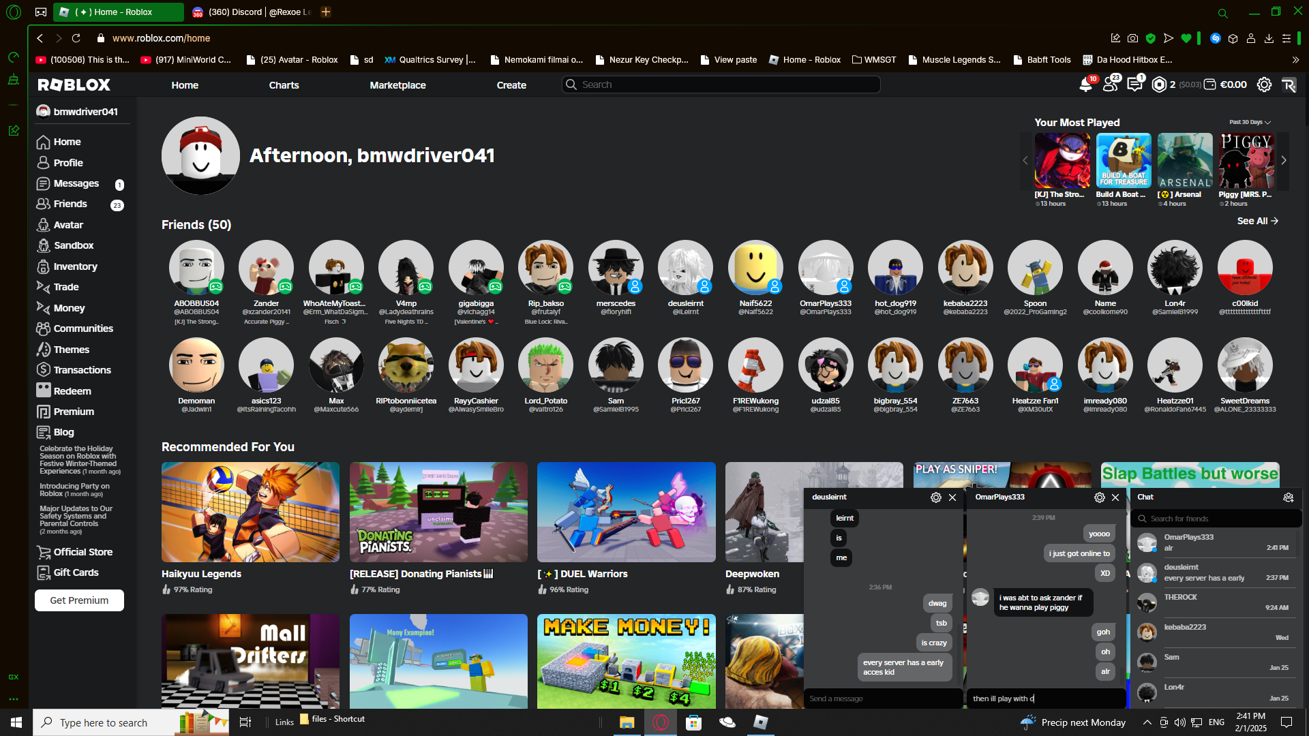
Task: Click the Get Premium button
Action: pos(79,600)
